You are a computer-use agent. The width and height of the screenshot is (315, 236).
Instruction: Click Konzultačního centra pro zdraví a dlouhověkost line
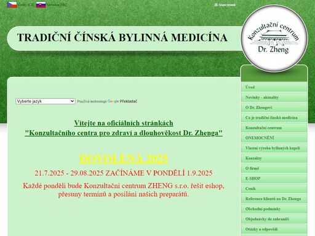pos(124,133)
